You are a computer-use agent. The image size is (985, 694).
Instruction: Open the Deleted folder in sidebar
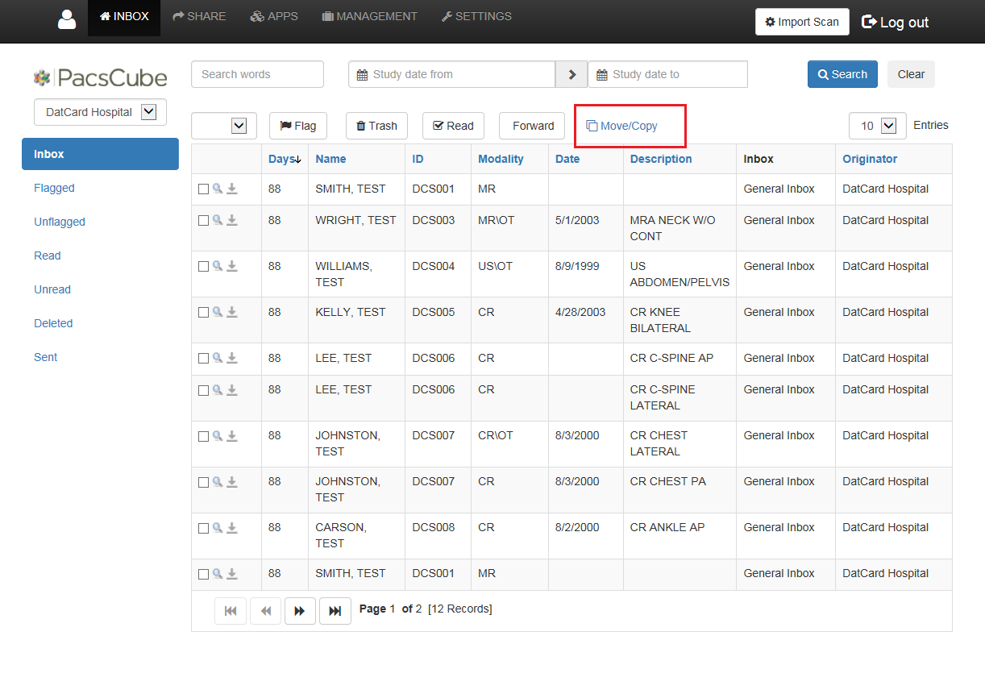pyautogui.click(x=53, y=323)
